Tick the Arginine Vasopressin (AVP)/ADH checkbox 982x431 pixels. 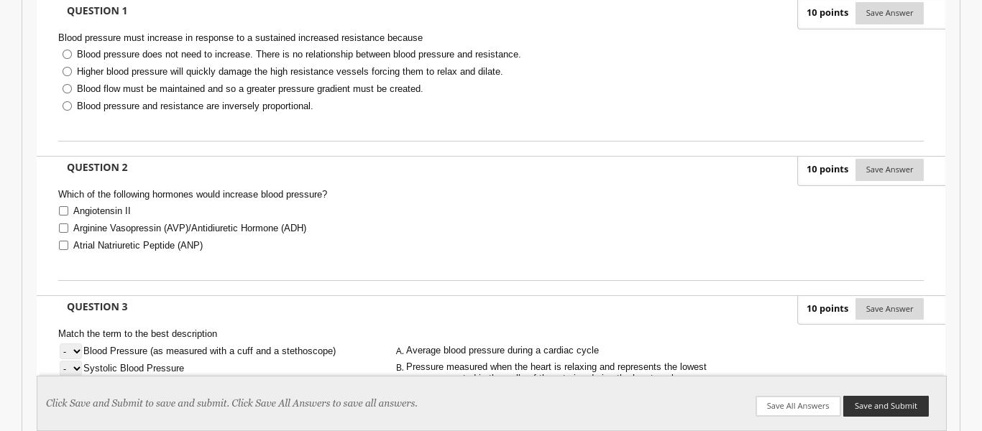[63, 228]
